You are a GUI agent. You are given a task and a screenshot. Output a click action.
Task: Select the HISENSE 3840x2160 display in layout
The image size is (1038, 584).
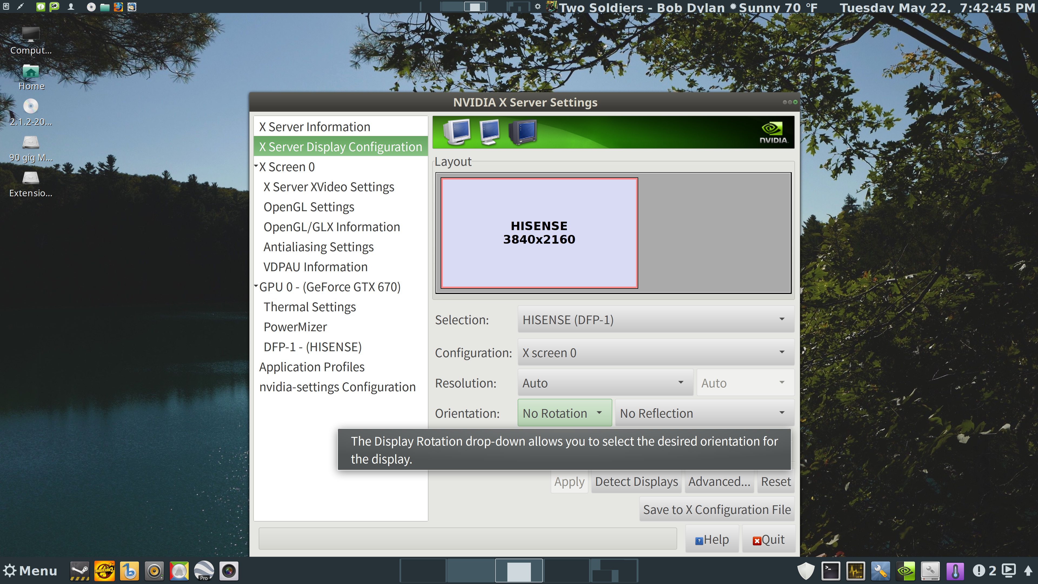539,233
